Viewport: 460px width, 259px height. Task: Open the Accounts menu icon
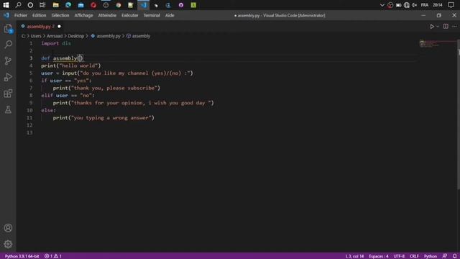[x=8, y=228]
